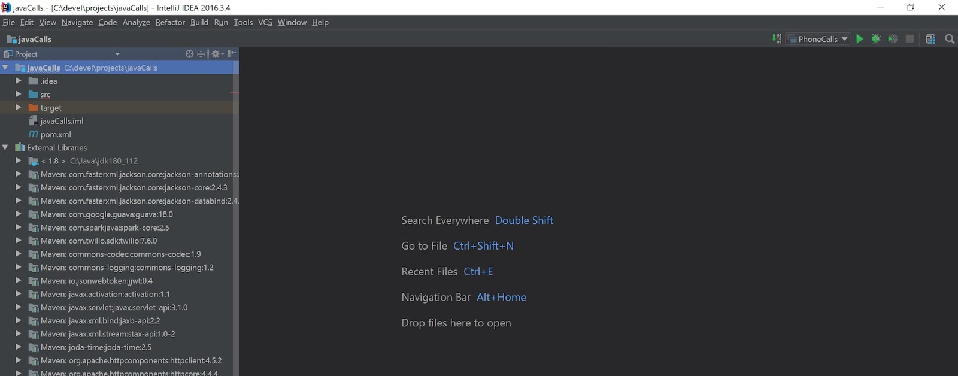
Task: Open Search Everywhere magnifier icon
Action: click(x=950, y=39)
